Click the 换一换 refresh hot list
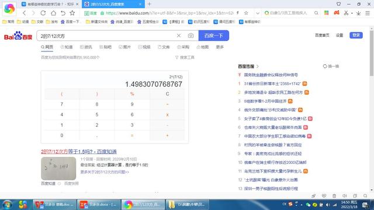The height and width of the screenshot is (210, 374). pyautogui.click(x=331, y=66)
